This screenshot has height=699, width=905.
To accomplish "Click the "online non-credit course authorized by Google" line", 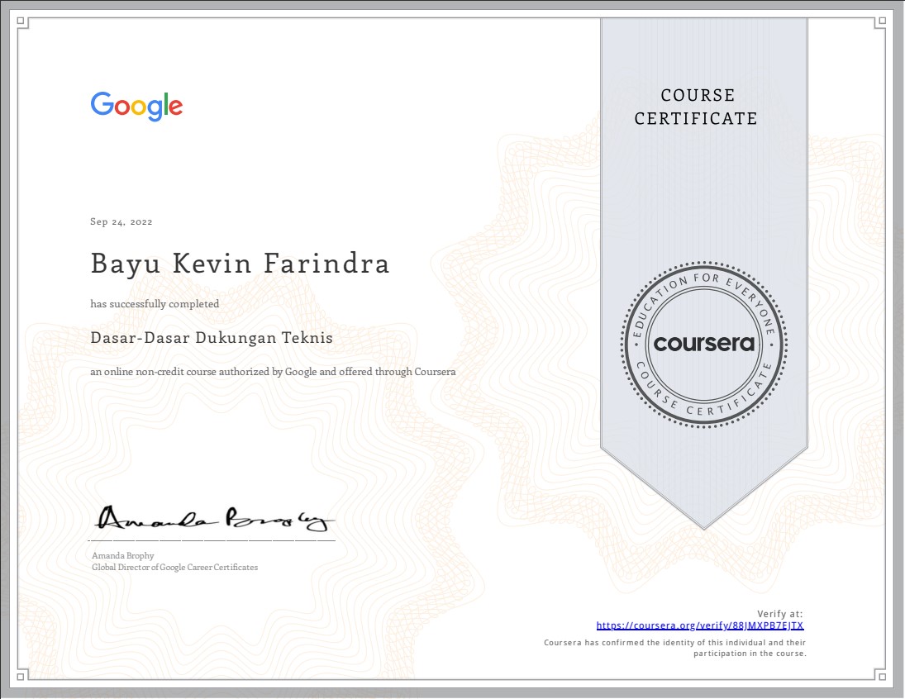I will pos(273,372).
